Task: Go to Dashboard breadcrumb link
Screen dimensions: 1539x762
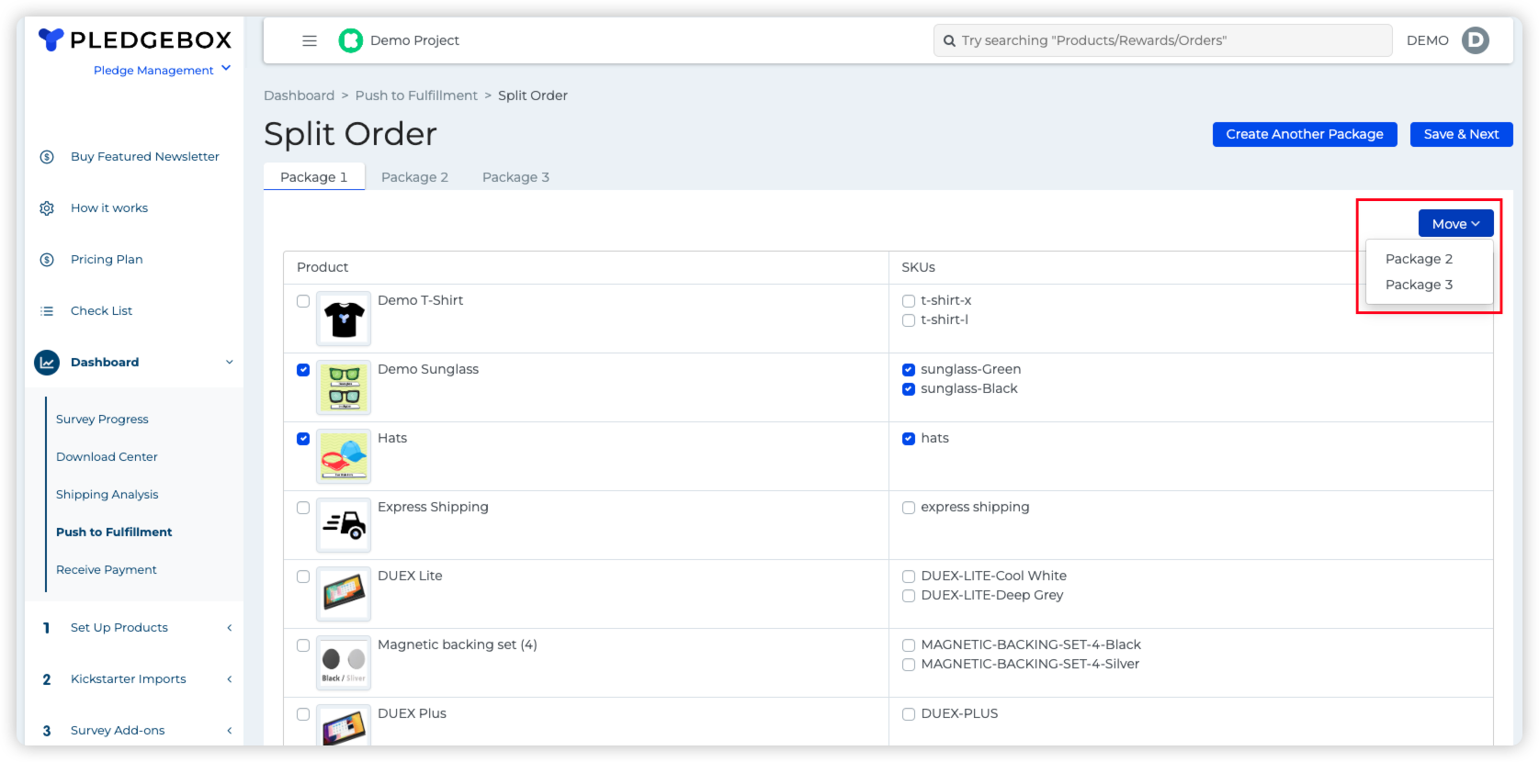Action: click(299, 95)
